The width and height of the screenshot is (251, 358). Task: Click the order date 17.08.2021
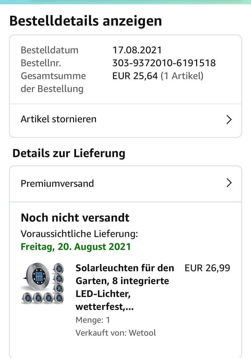137,50
